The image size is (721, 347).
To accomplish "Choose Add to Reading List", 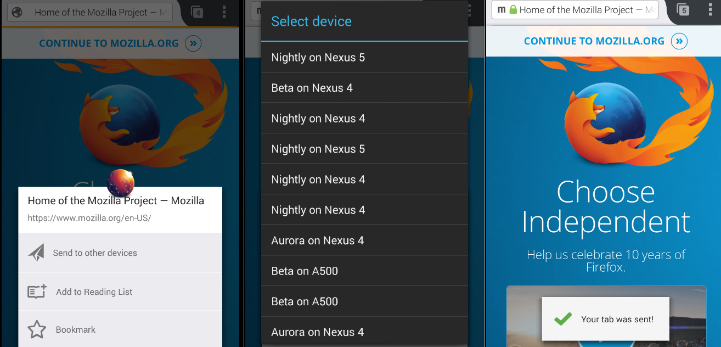I will tap(120, 292).
